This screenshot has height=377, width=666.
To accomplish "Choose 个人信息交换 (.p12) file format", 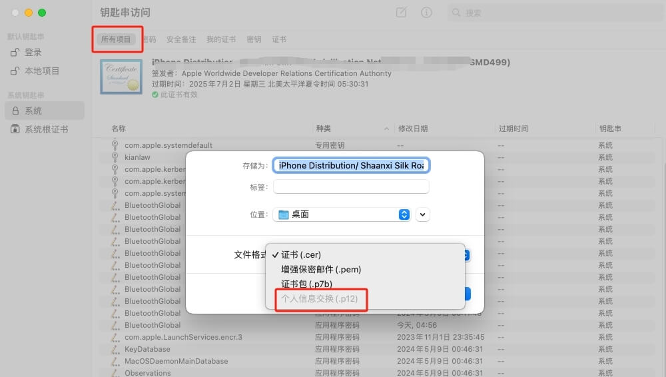I will pyautogui.click(x=365, y=299).
